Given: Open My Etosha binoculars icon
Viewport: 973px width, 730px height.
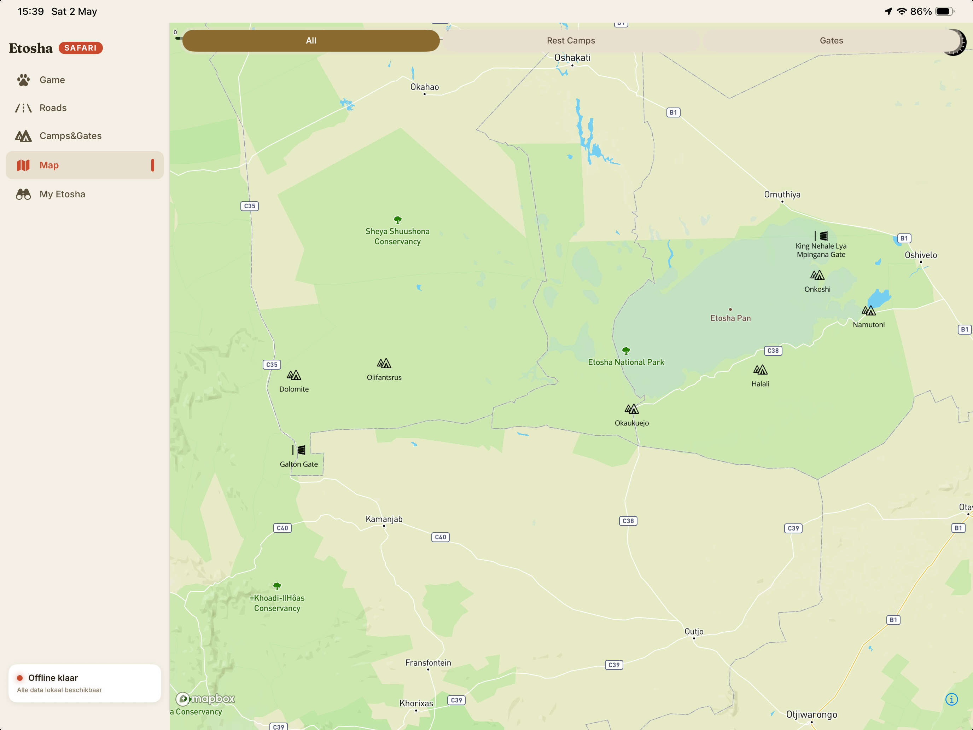Looking at the screenshot, I should point(23,195).
